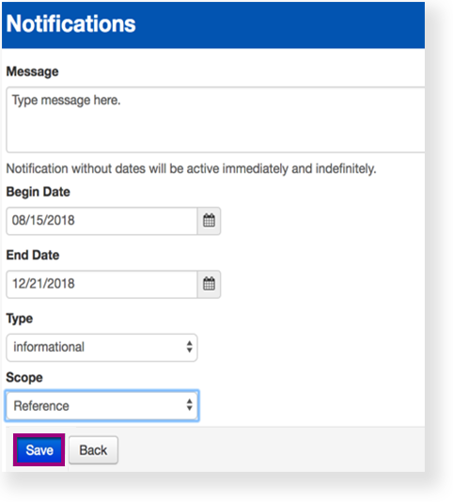Click into the Begin Date field 08/15/2018

click(102, 221)
